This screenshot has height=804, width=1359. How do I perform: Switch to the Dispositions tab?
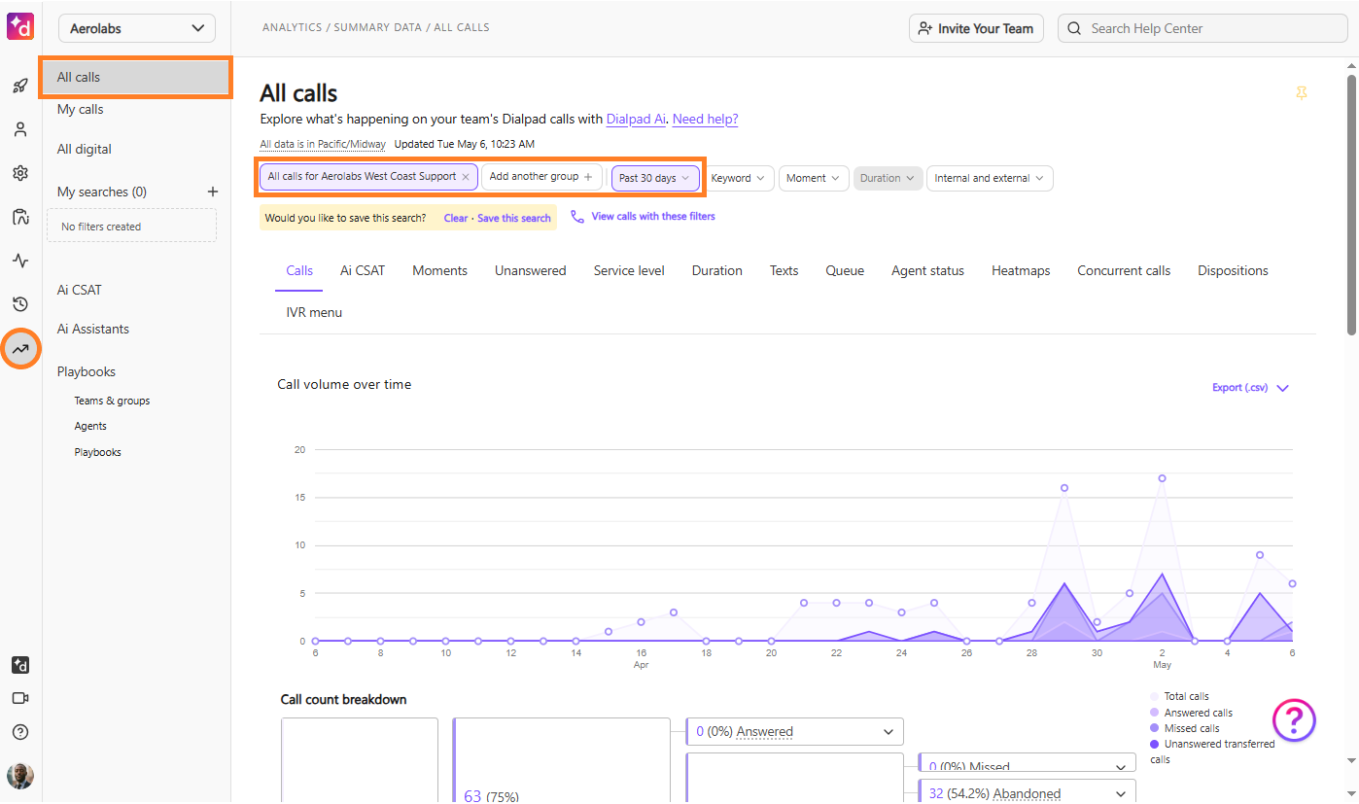(x=1233, y=270)
